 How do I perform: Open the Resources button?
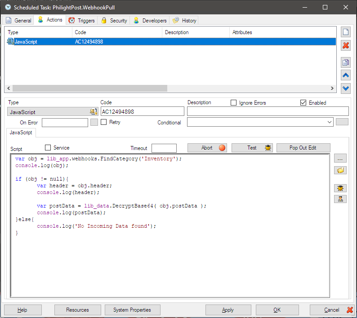[x=78, y=310]
